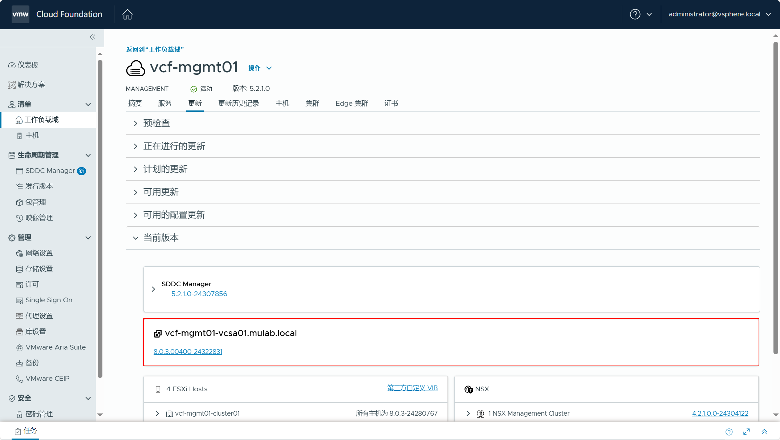The image size is (780, 440).
Task: Expand 1 NSX Management Cluster row
Action: 468,413
